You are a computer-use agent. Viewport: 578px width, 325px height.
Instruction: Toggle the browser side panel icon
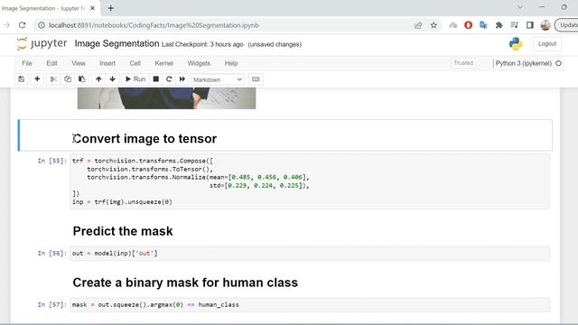[x=530, y=25]
